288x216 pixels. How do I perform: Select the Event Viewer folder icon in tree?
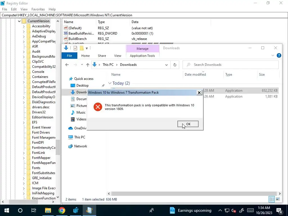[28, 127]
